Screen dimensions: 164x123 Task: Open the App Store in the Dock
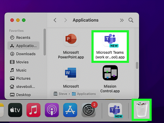[70, 110]
